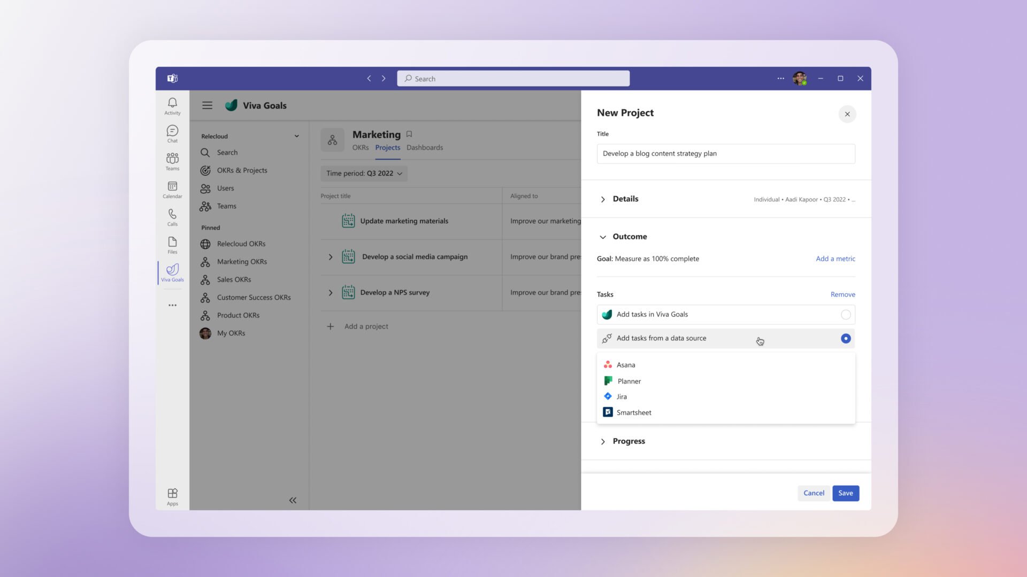
Task: Click Develop a social media campaign icon
Action: click(348, 256)
